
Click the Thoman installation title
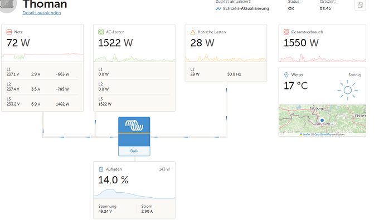point(45,4)
